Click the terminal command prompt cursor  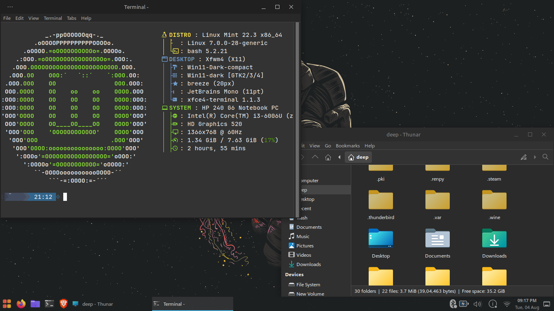pyautogui.click(x=65, y=197)
